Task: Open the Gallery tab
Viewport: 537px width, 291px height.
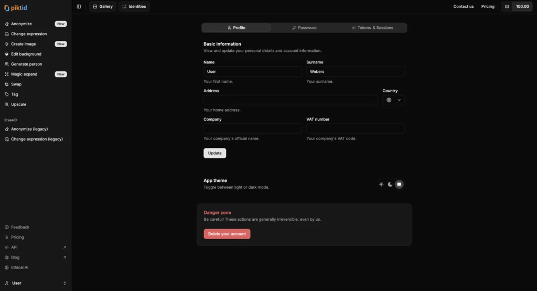Action: point(103,6)
